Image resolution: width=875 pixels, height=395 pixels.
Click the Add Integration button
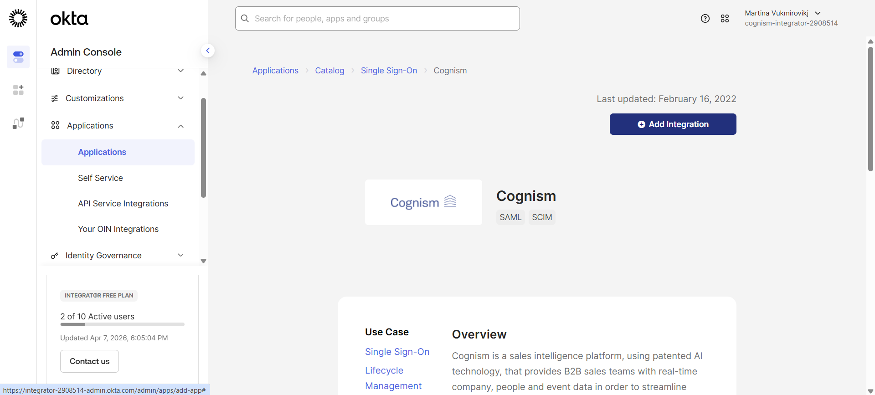click(673, 124)
